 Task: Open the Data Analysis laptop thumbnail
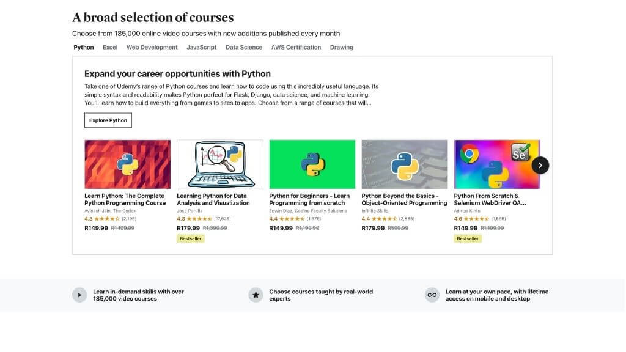pos(219,164)
